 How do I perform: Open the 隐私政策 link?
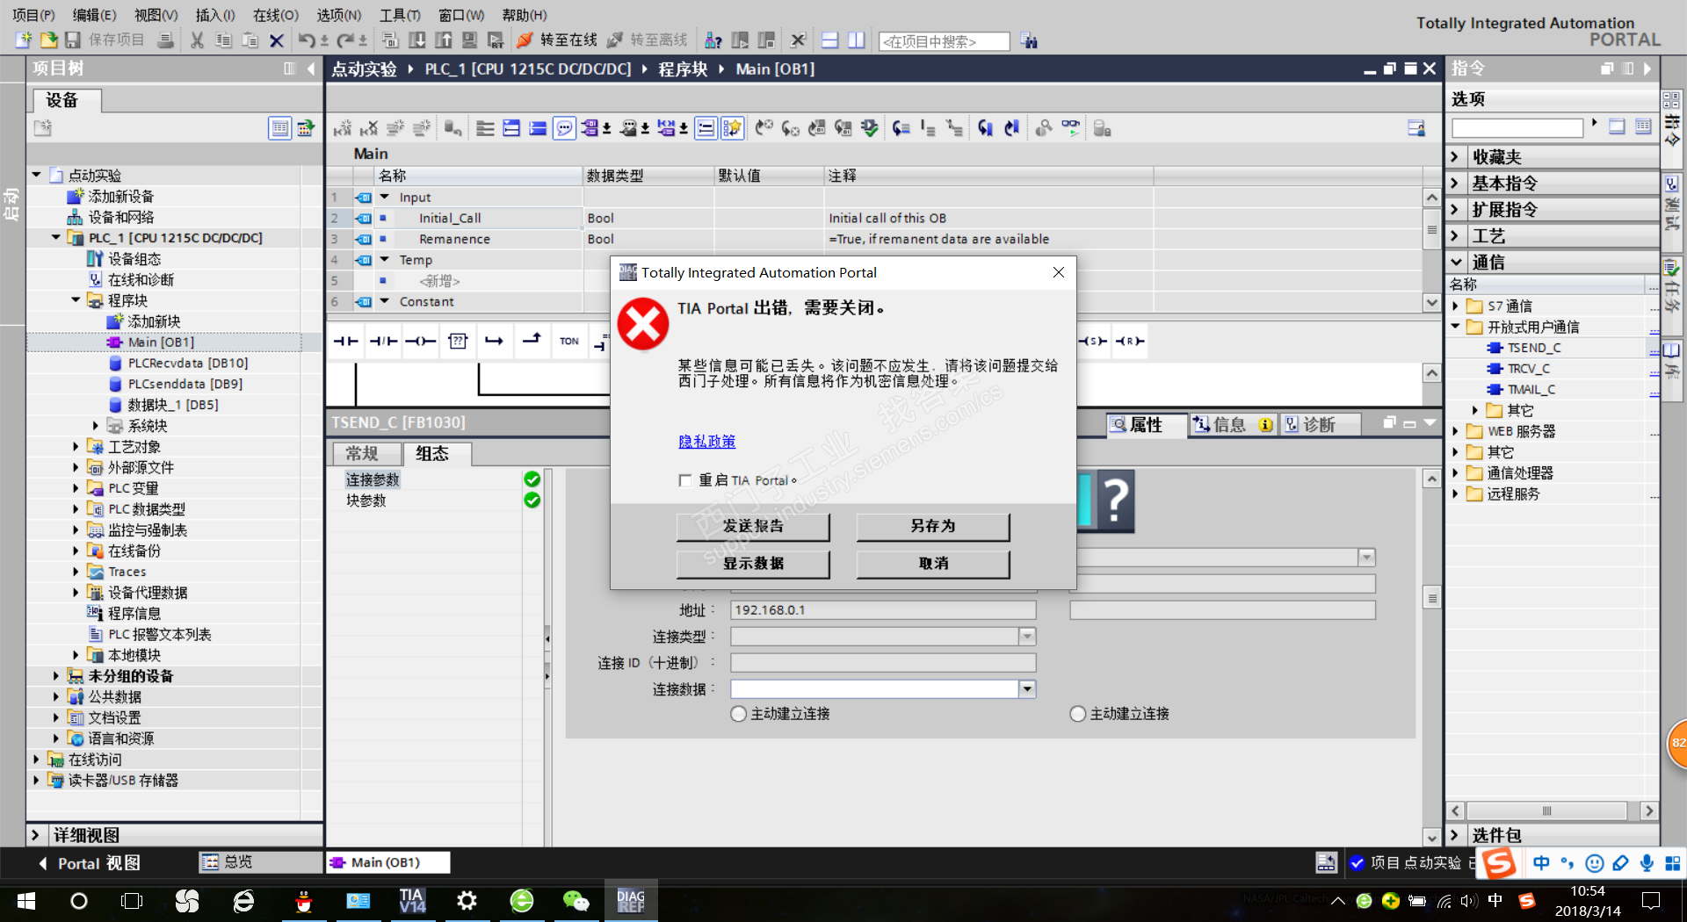[706, 442]
